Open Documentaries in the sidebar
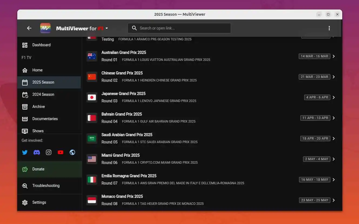 (x=49, y=119)
